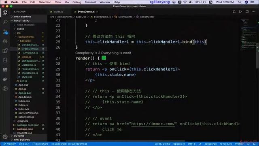Image resolution: width=259 pixels, height=146 pixels.
Task: Open the Terminal menu
Action: tap(90, 2)
